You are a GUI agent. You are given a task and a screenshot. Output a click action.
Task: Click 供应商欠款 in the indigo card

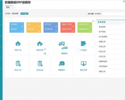tap(49, 29)
